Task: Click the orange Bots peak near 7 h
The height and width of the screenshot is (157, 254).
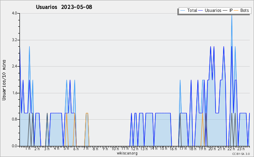Action: (87, 113)
